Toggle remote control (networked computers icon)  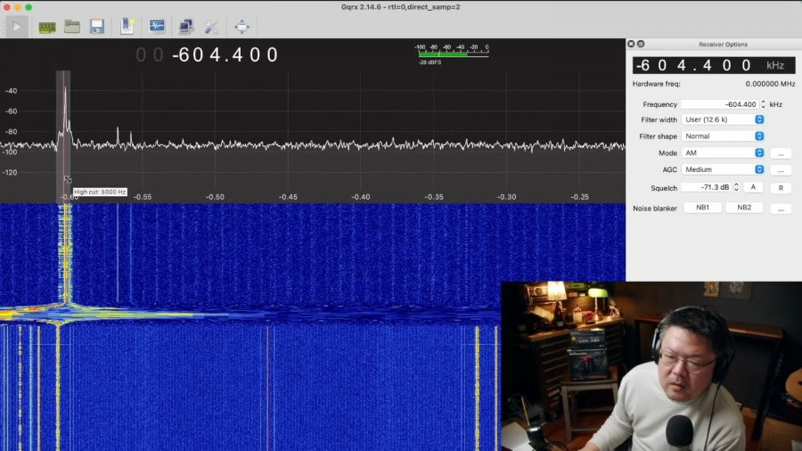[186, 27]
